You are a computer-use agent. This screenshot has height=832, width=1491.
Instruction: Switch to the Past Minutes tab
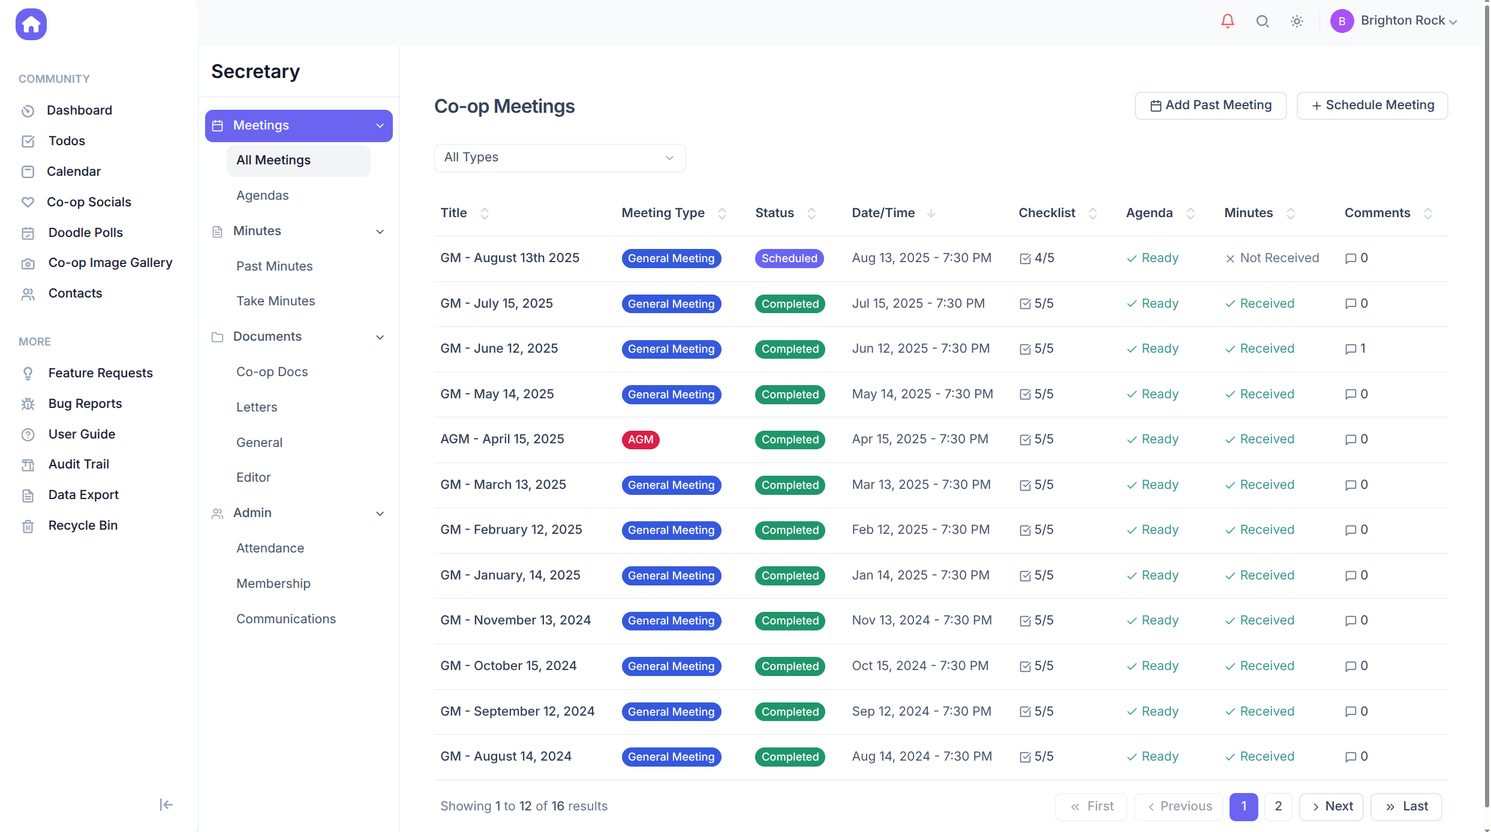point(274,266)
